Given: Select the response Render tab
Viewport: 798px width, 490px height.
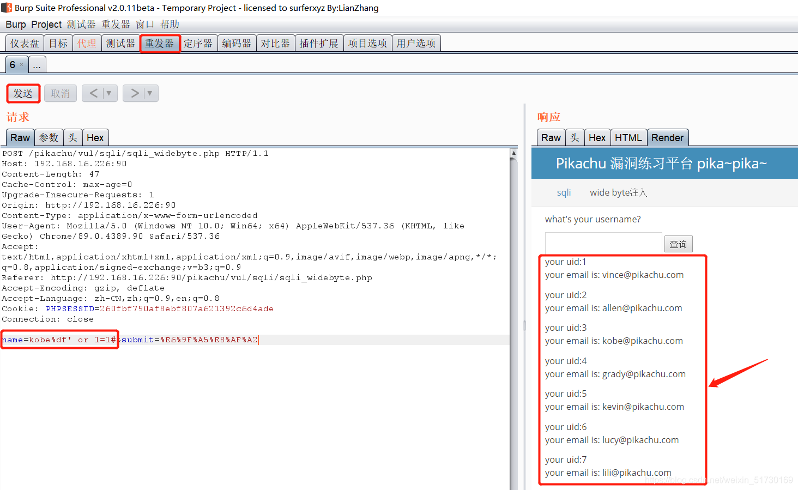Looking at the screenshot, I should (x=667, y=138).
